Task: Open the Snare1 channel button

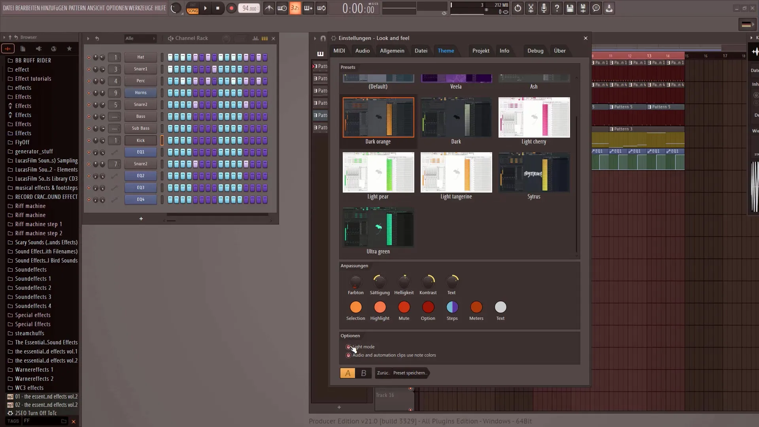Action: [x=141, y=69]
